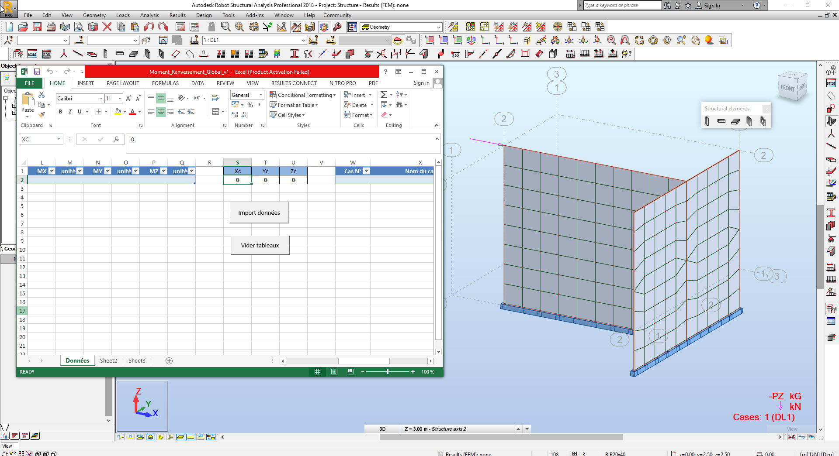
Task: Switch to Sheet2 worksheet tab
Action: coord(108,360)
